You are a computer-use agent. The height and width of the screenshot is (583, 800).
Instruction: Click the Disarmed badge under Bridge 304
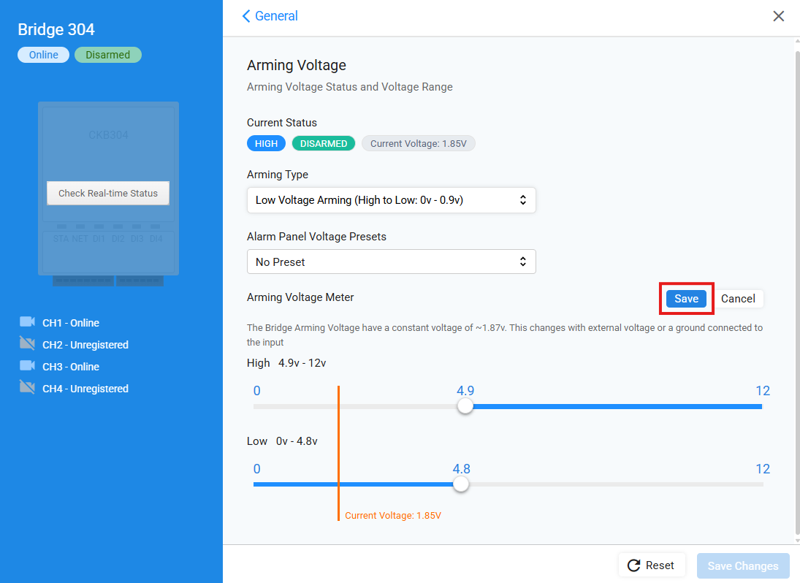(108, 55)
